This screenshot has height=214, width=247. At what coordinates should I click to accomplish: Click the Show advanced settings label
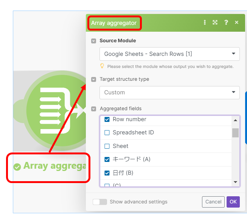(x=138, y=202)
